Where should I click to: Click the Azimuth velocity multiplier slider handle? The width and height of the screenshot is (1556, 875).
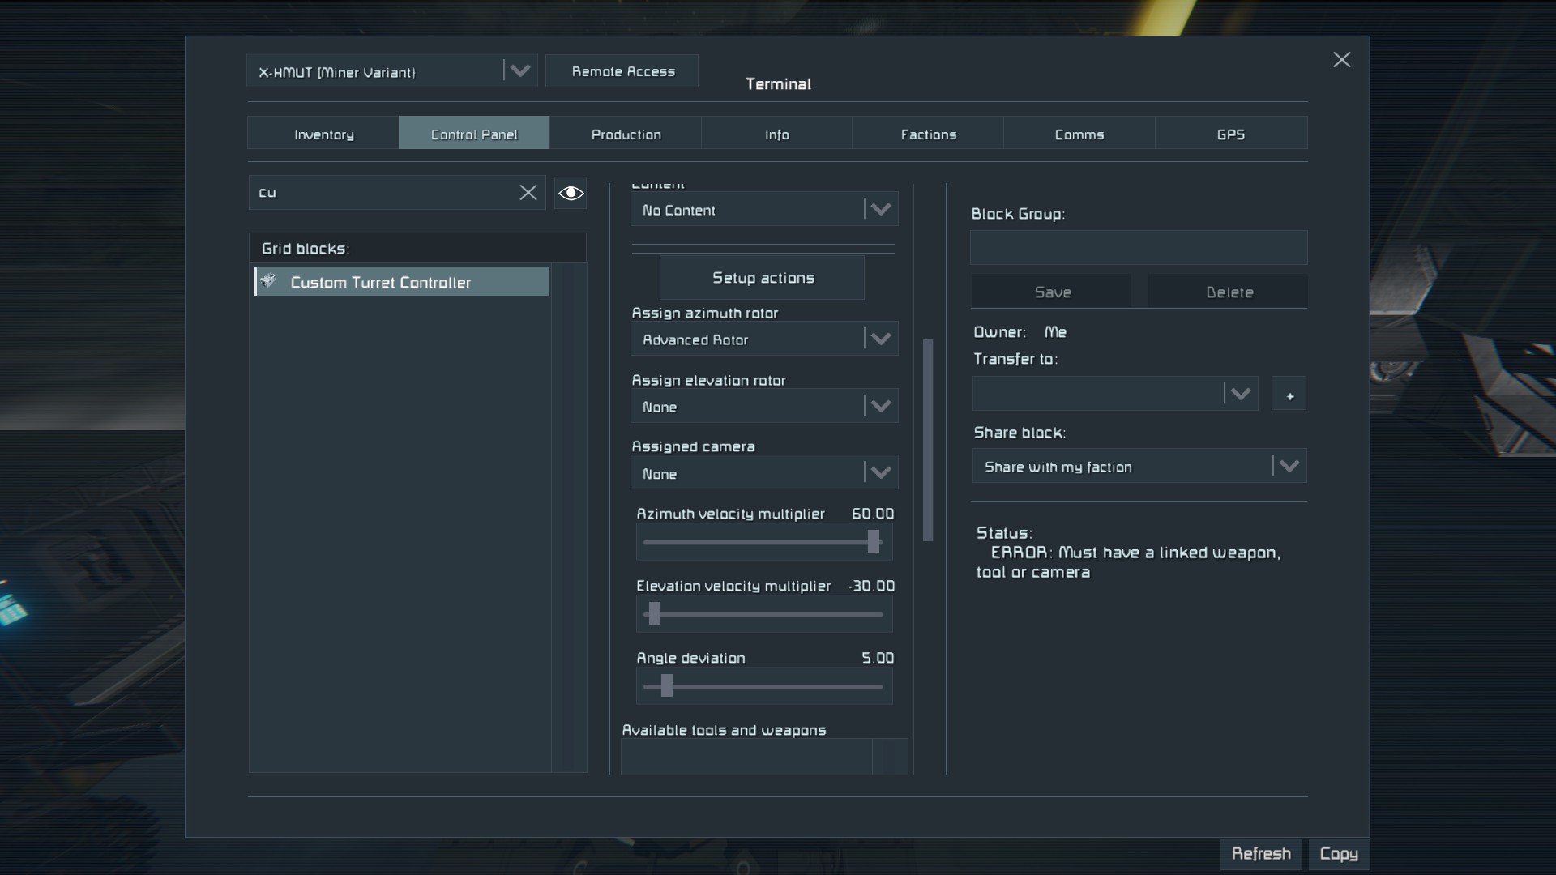pyautogui.click(x=874, y=542)
